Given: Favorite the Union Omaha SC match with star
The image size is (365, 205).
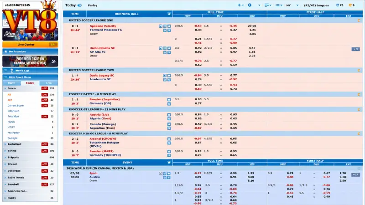Looking at the screenshot, I should [169, 48].
